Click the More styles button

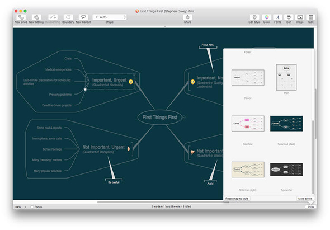tap(305, 199)
